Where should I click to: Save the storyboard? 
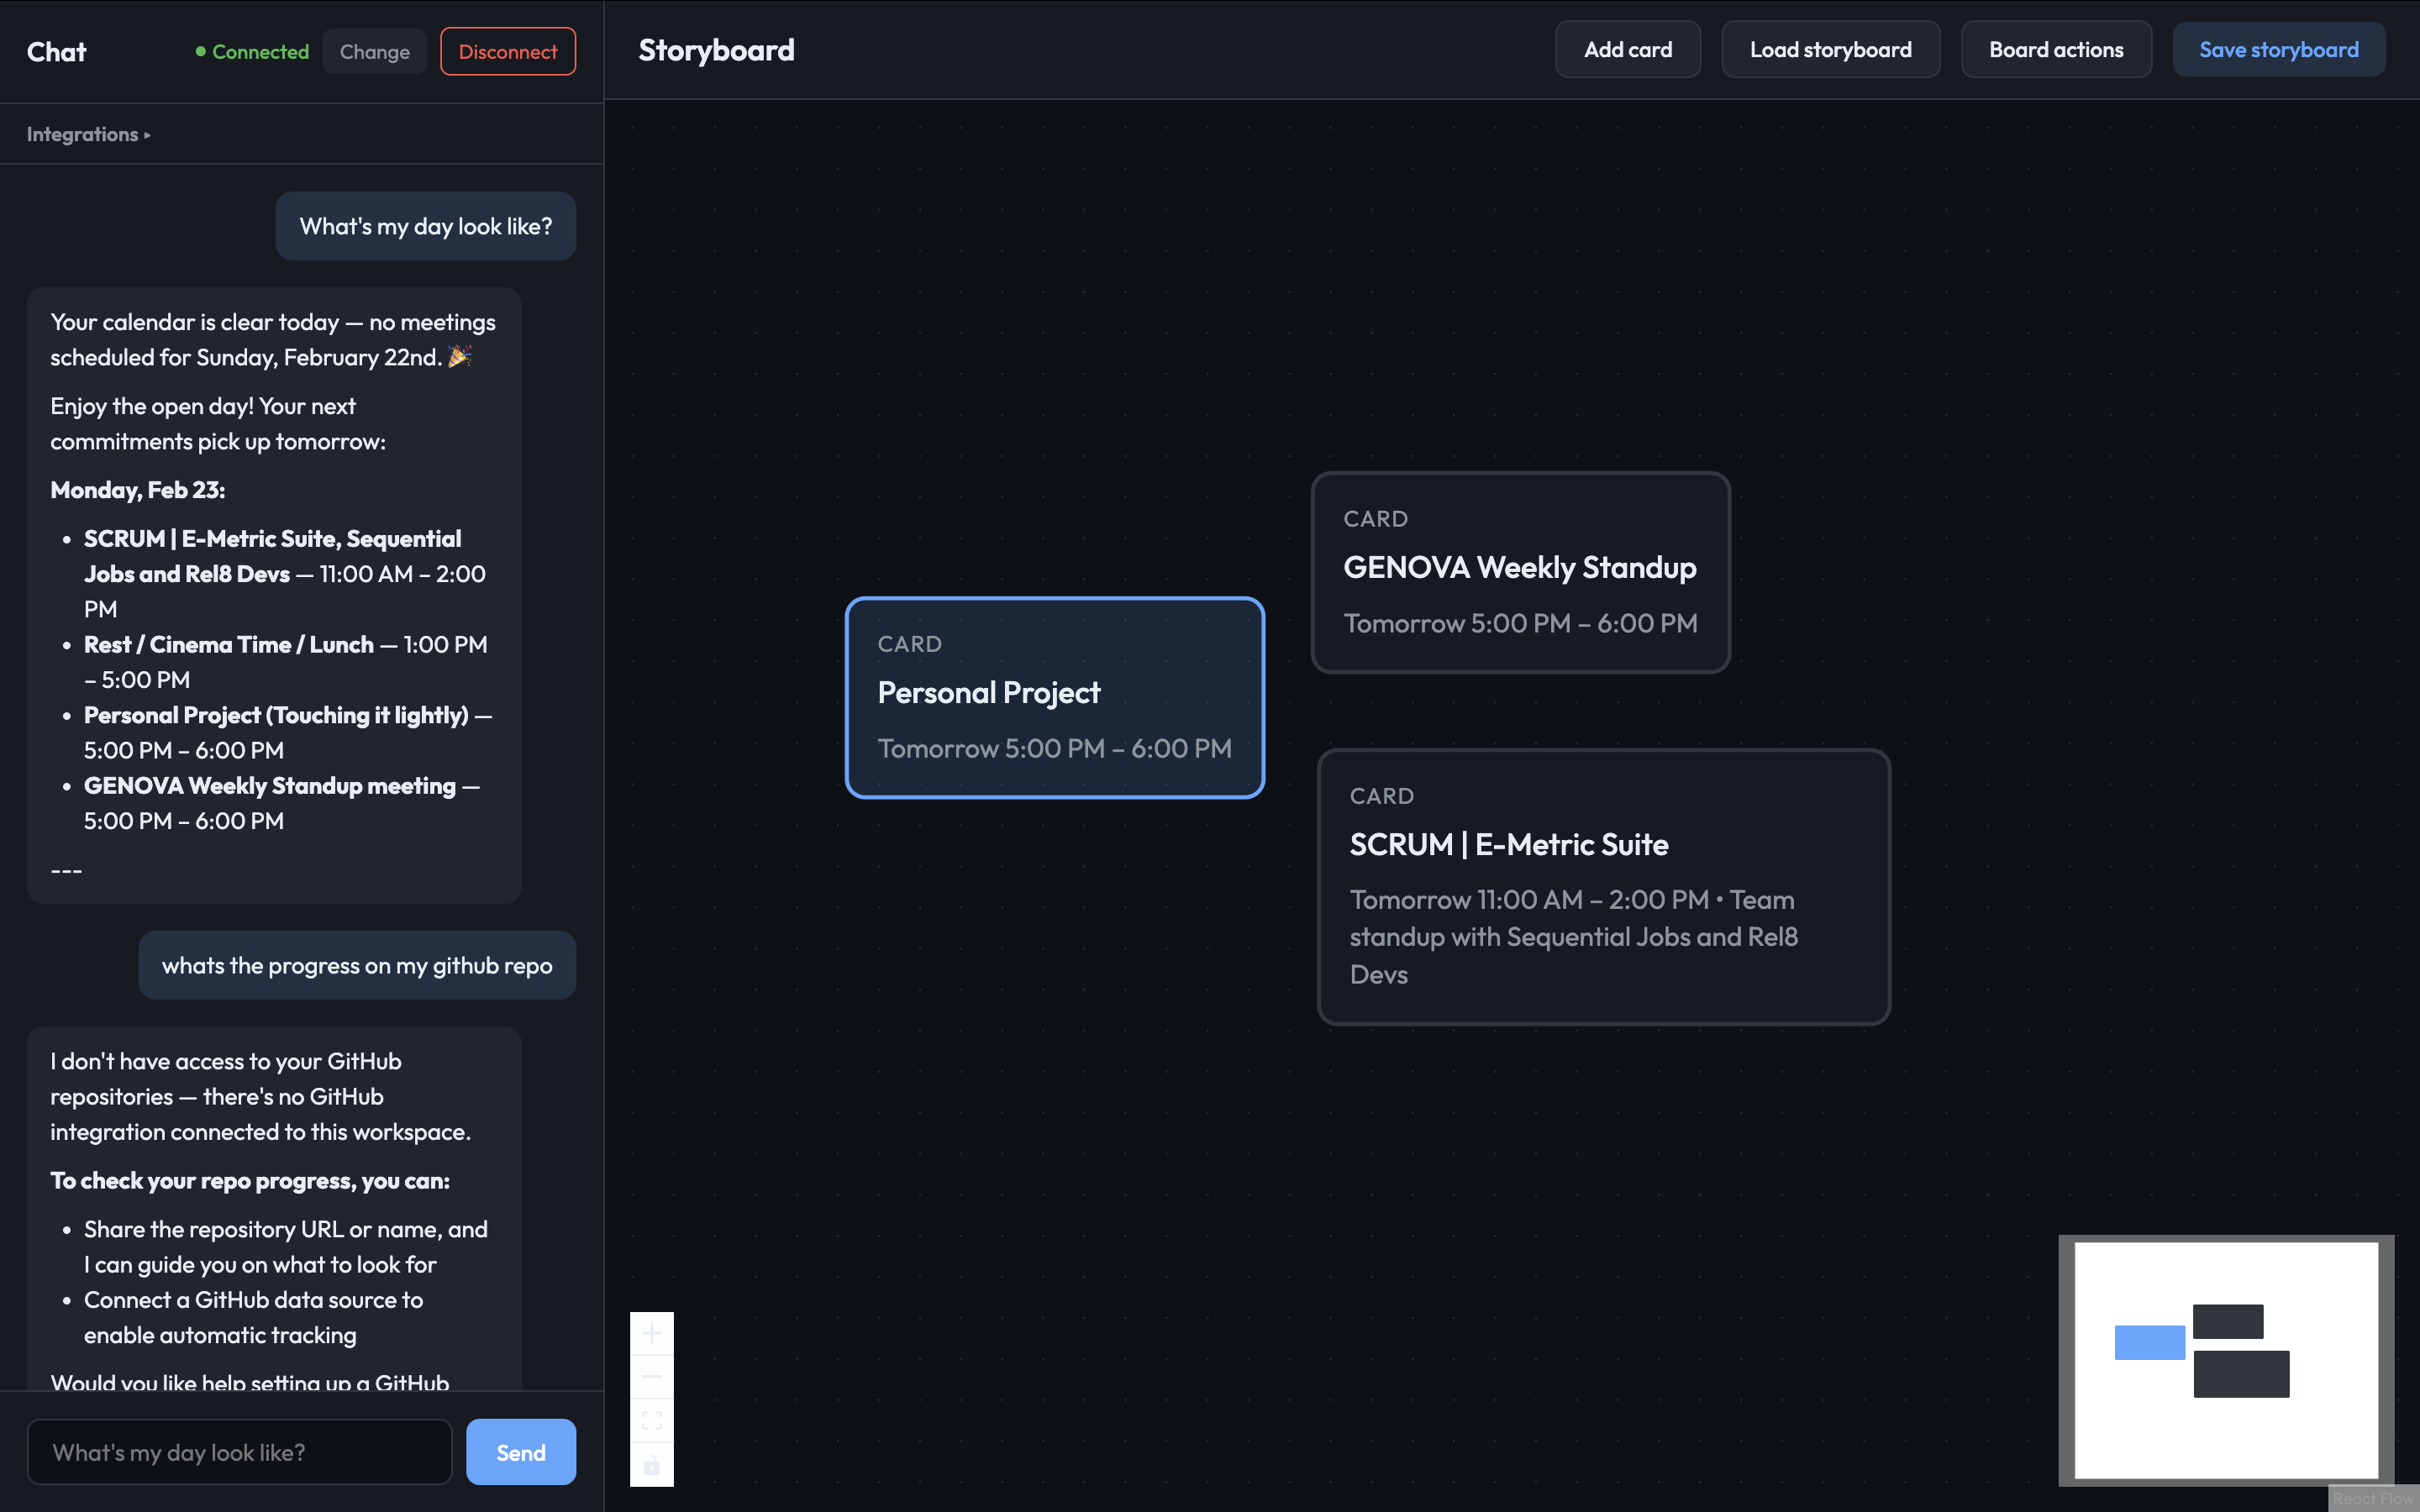point(2277,50)
